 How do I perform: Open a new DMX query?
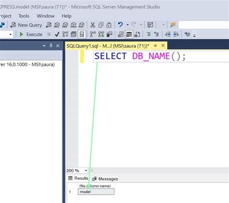[65, 25]
